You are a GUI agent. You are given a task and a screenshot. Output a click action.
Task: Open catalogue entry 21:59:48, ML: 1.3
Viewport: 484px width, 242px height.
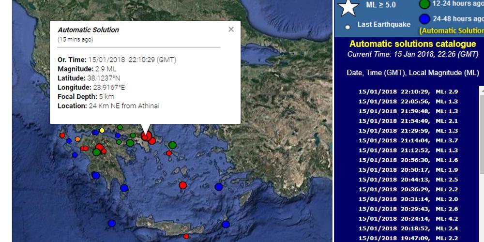pyautogui.click(x=408, y=111)
